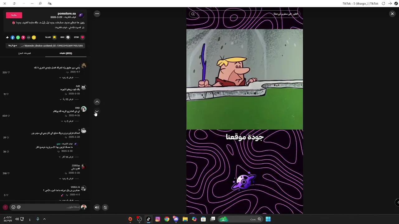
Task: Open File Explorer from the taskbar
Action: 185,219
